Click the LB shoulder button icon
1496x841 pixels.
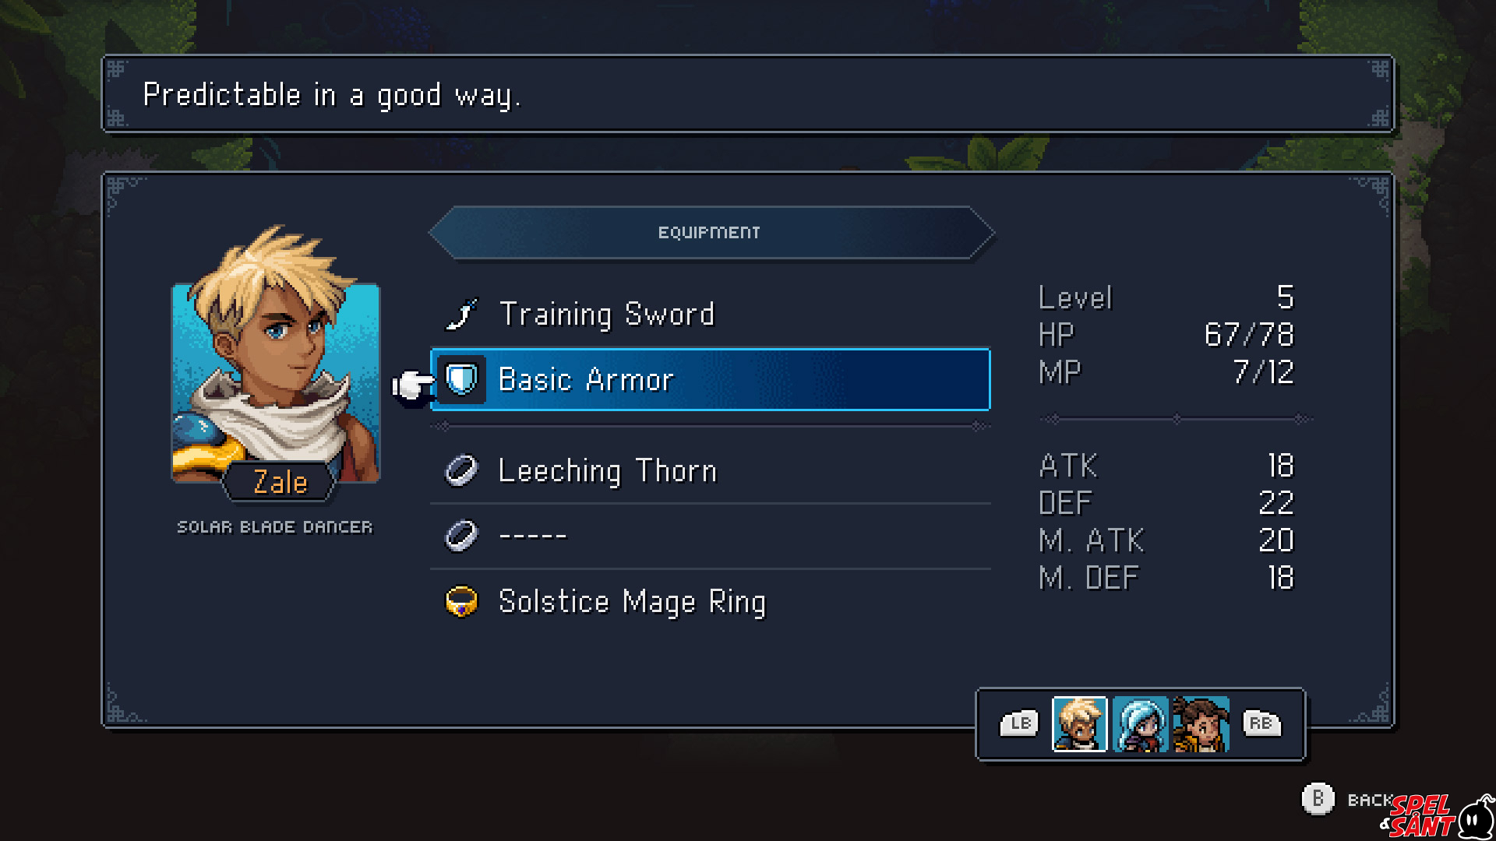(x=1020, y=723)
